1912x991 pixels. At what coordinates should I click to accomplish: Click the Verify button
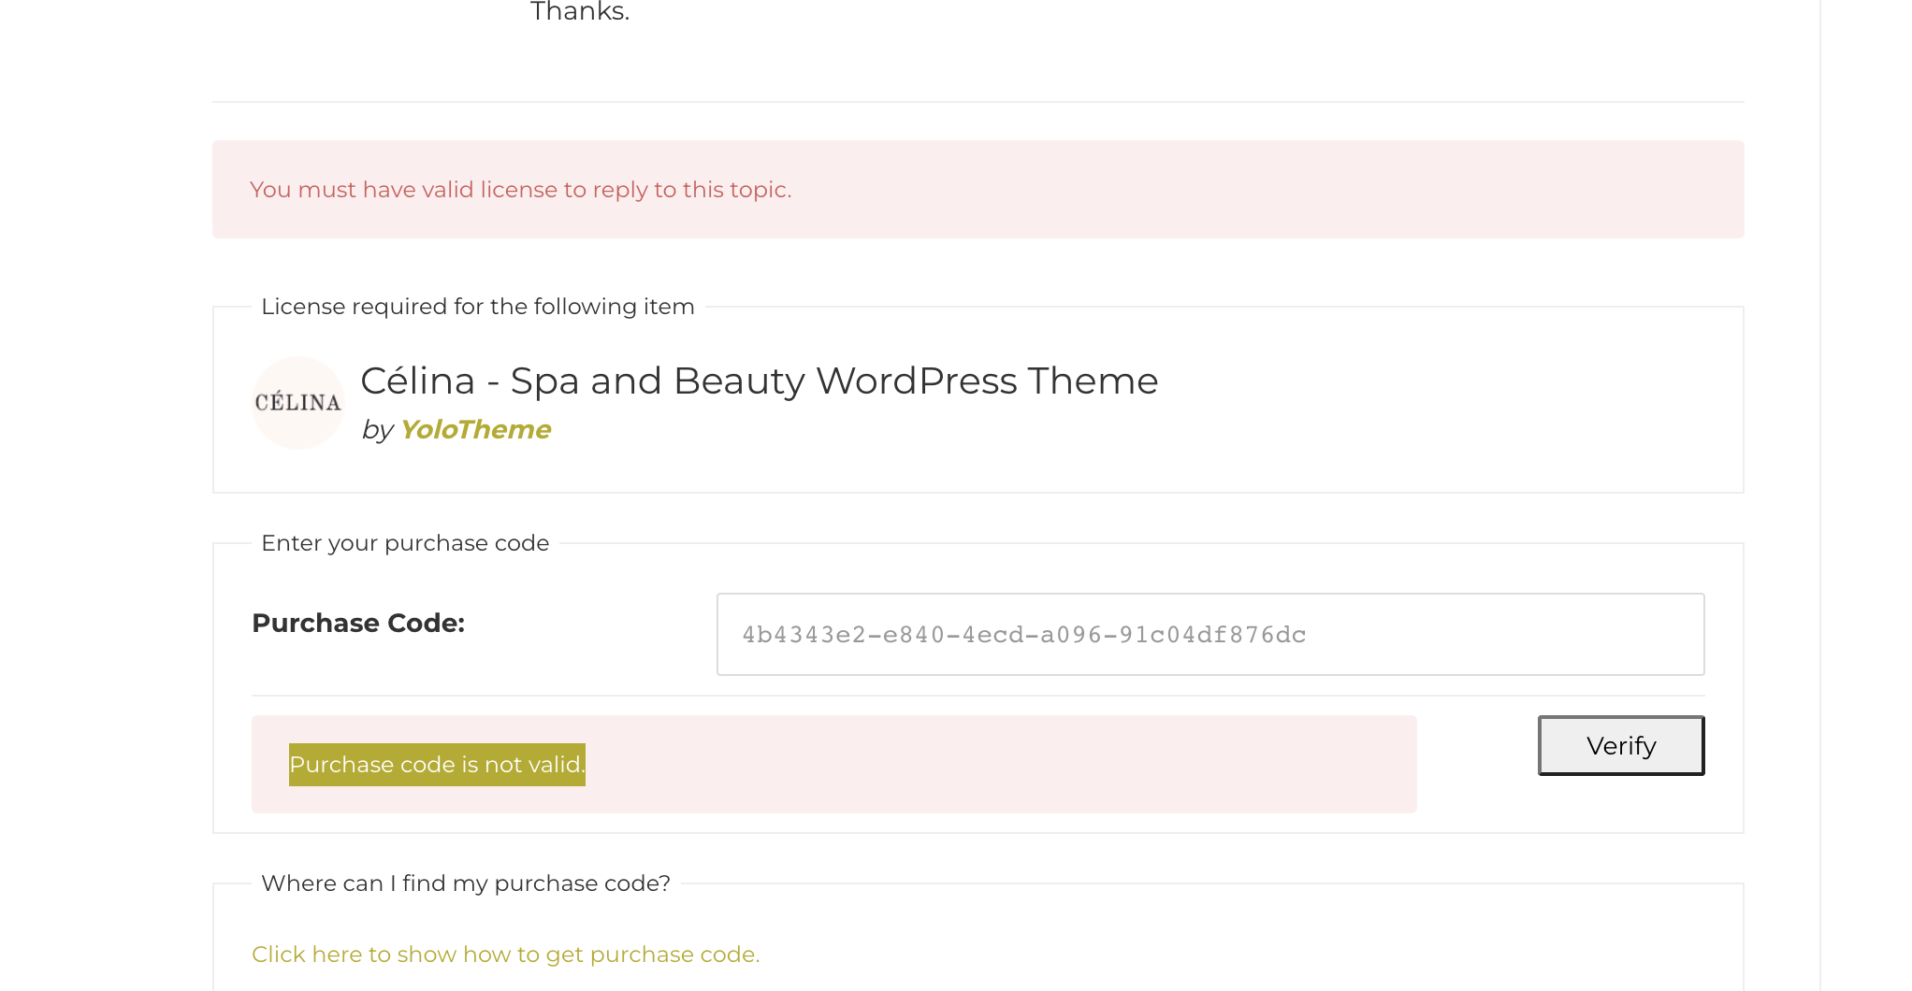[1621, 745]
